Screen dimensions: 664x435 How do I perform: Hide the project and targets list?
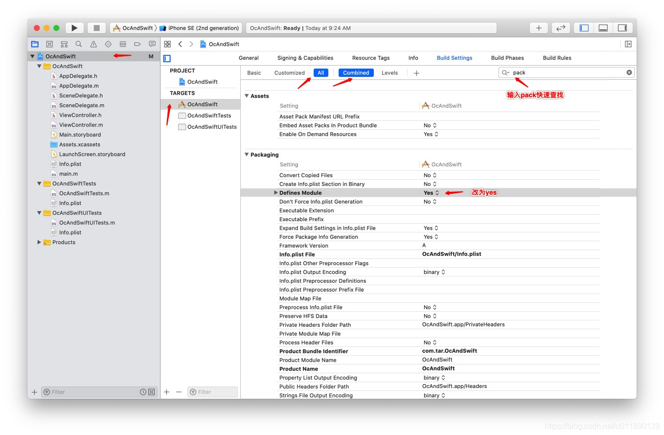[x=167, y=58]
